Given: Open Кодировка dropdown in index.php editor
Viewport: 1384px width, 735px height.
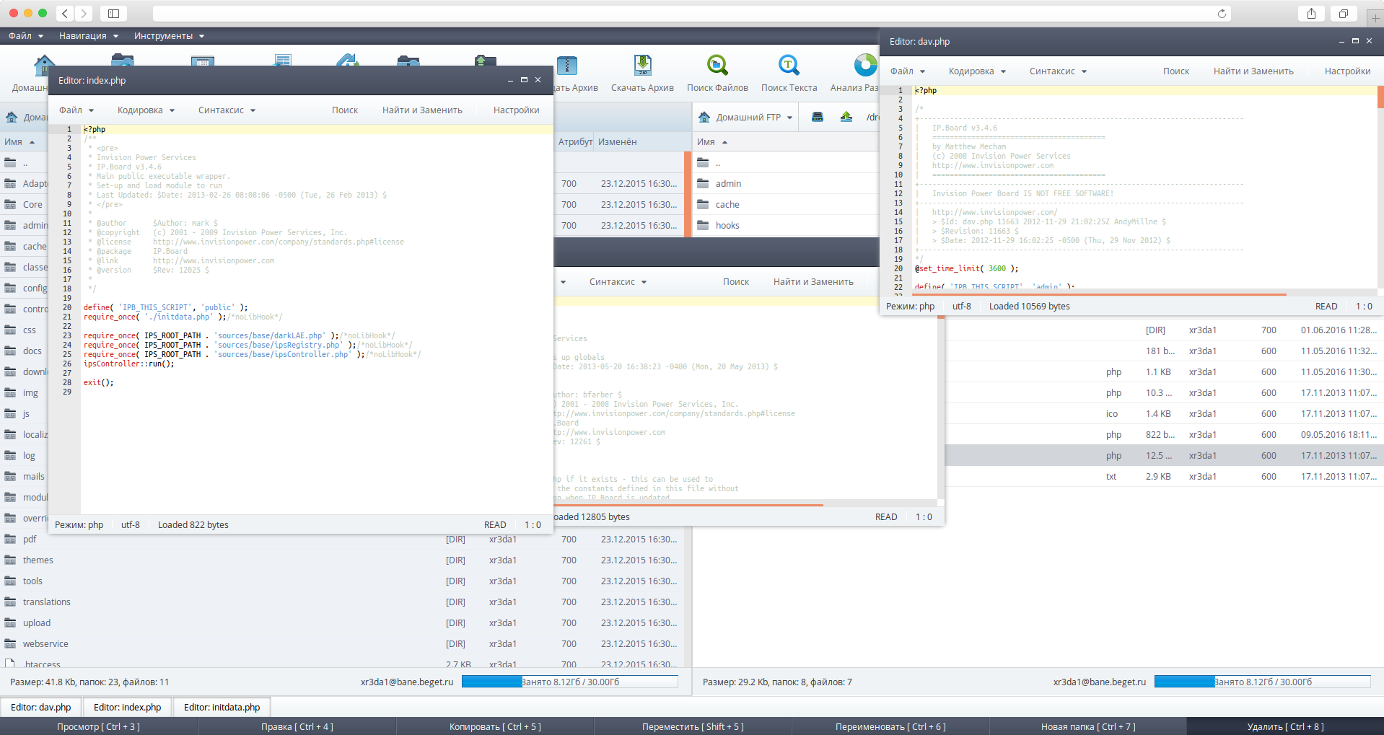Looking at the screenshot, I should 146,110.
